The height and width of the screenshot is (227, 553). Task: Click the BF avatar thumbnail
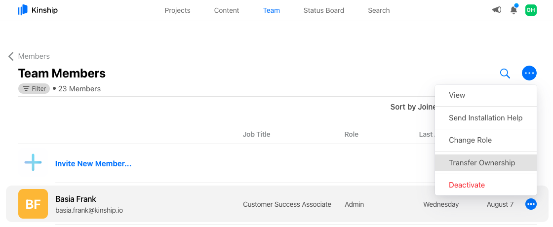pyautogui.click(x=33, y=204)
